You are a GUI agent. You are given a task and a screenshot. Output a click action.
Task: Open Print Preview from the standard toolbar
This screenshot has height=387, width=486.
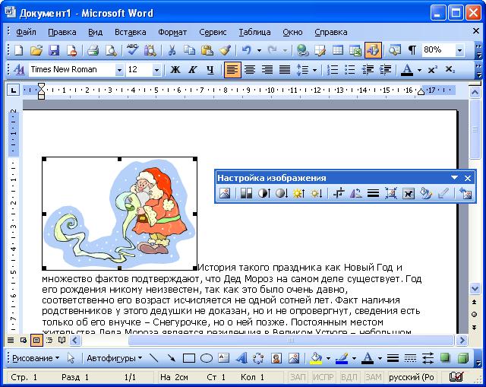pos(111,50)
